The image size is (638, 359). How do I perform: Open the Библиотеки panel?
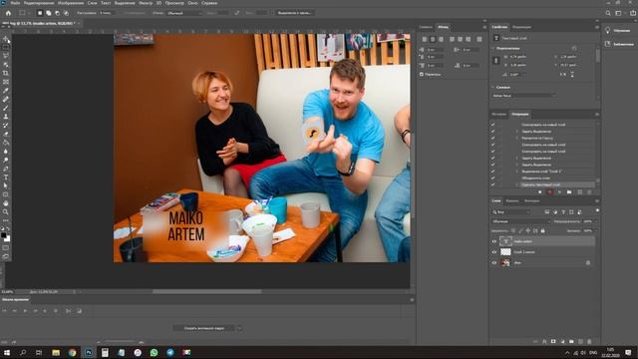[x=619, y=44]
